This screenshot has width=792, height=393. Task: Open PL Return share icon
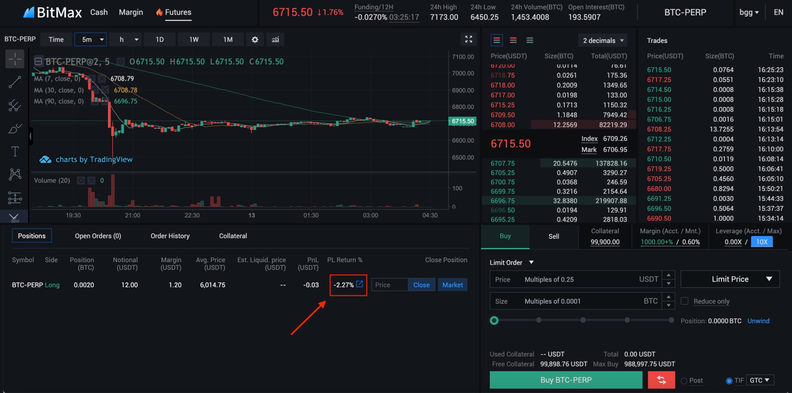[360, 284]
